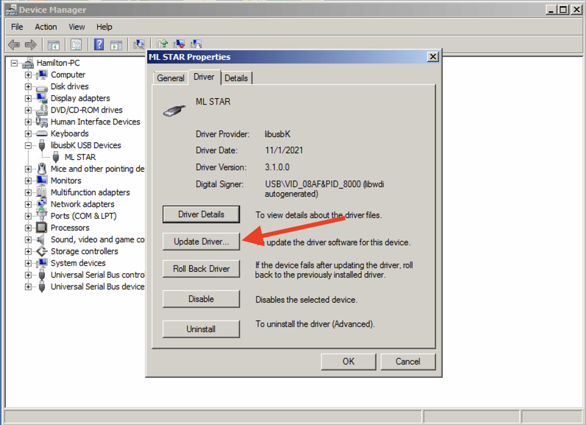Switch to the General tab
This screenshot has width=586, height=425.
click(x=170, y=78)
